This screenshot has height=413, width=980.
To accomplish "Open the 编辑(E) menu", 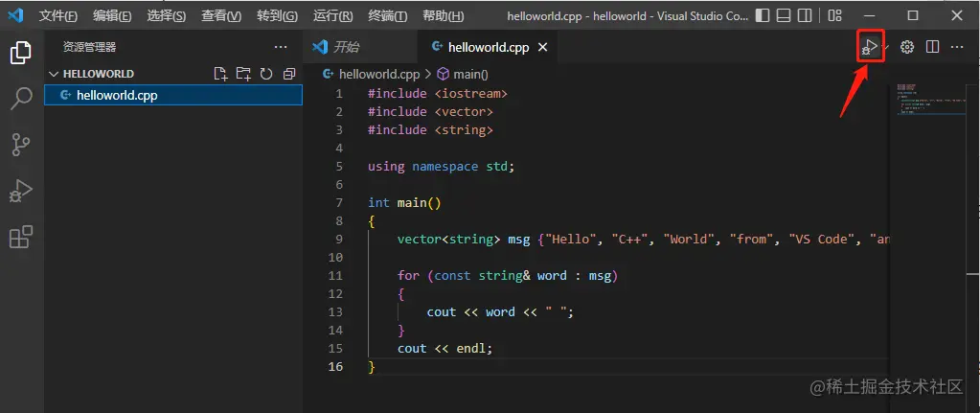I will pos(112,16).
